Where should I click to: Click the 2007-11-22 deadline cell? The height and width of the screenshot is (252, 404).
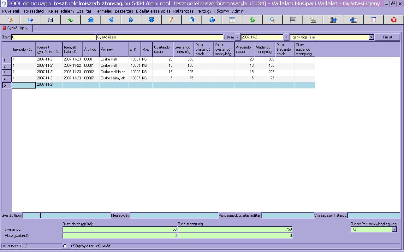(73, 66)
